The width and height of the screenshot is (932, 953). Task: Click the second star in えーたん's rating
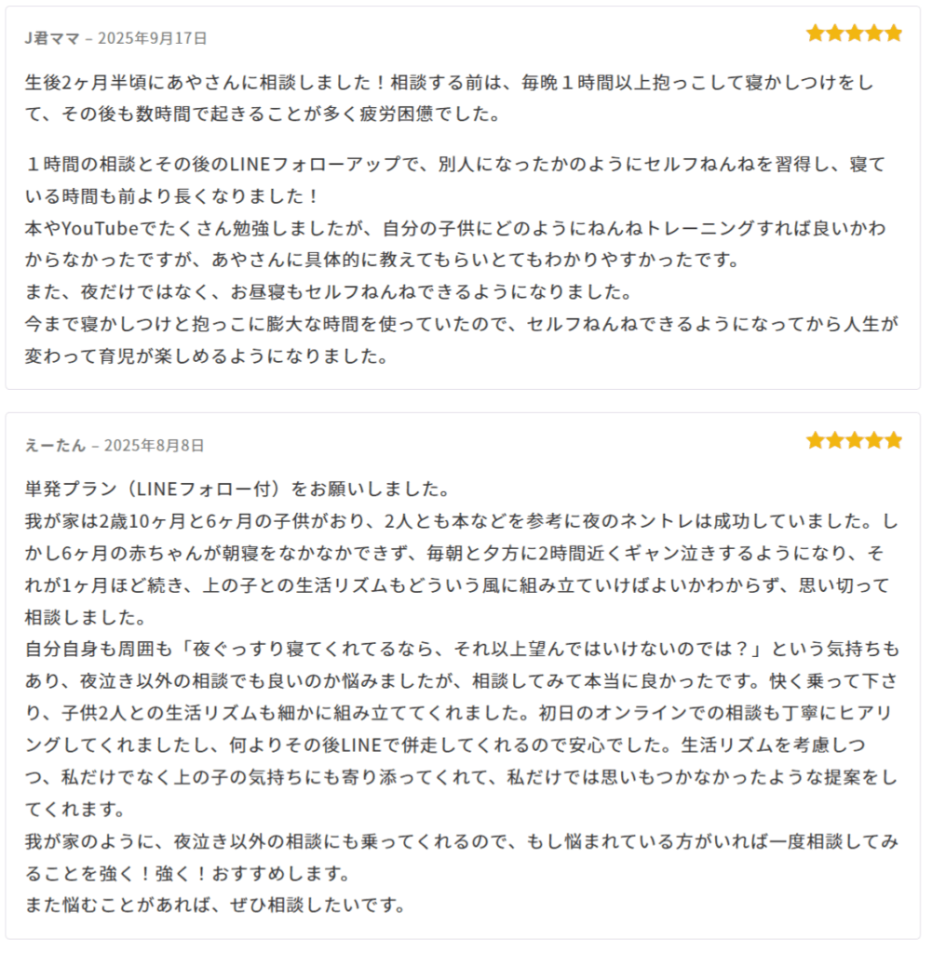pos(835,440)
